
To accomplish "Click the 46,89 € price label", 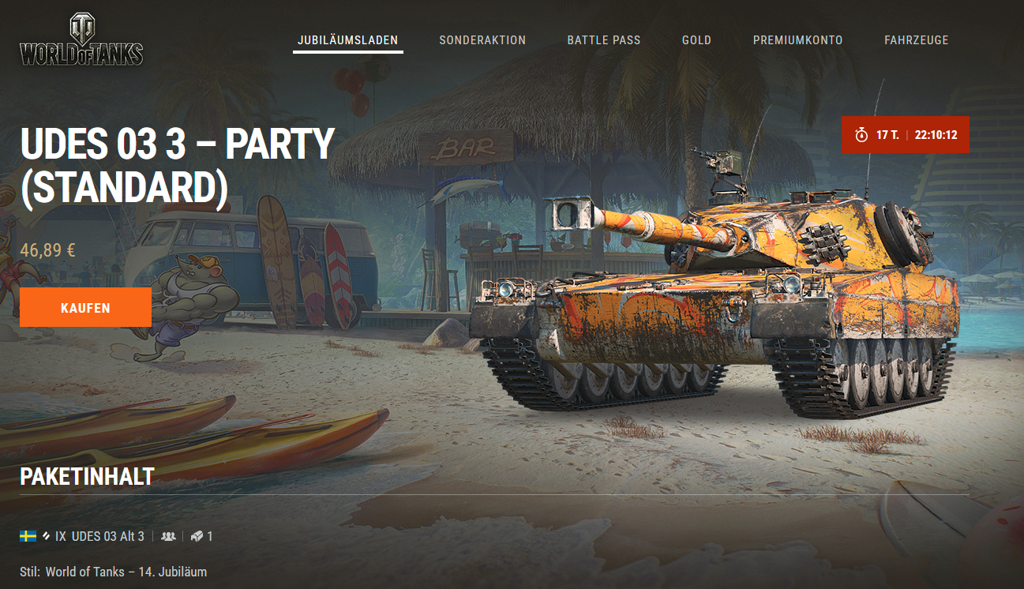I will coord(48,251).
